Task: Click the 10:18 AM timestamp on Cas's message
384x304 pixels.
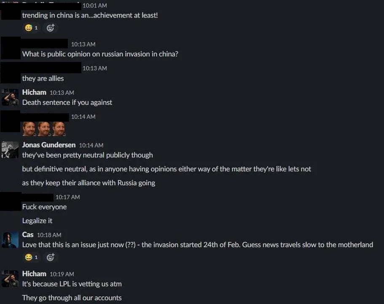Action: [x=49, y=235]
